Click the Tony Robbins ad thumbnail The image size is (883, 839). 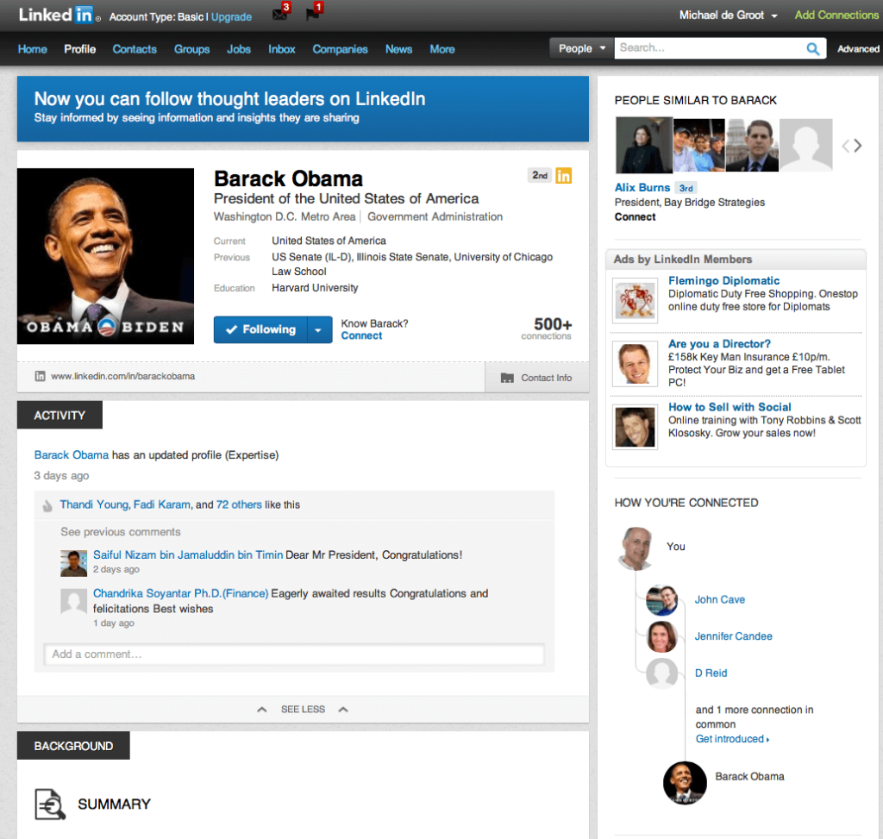coord(635,428)
